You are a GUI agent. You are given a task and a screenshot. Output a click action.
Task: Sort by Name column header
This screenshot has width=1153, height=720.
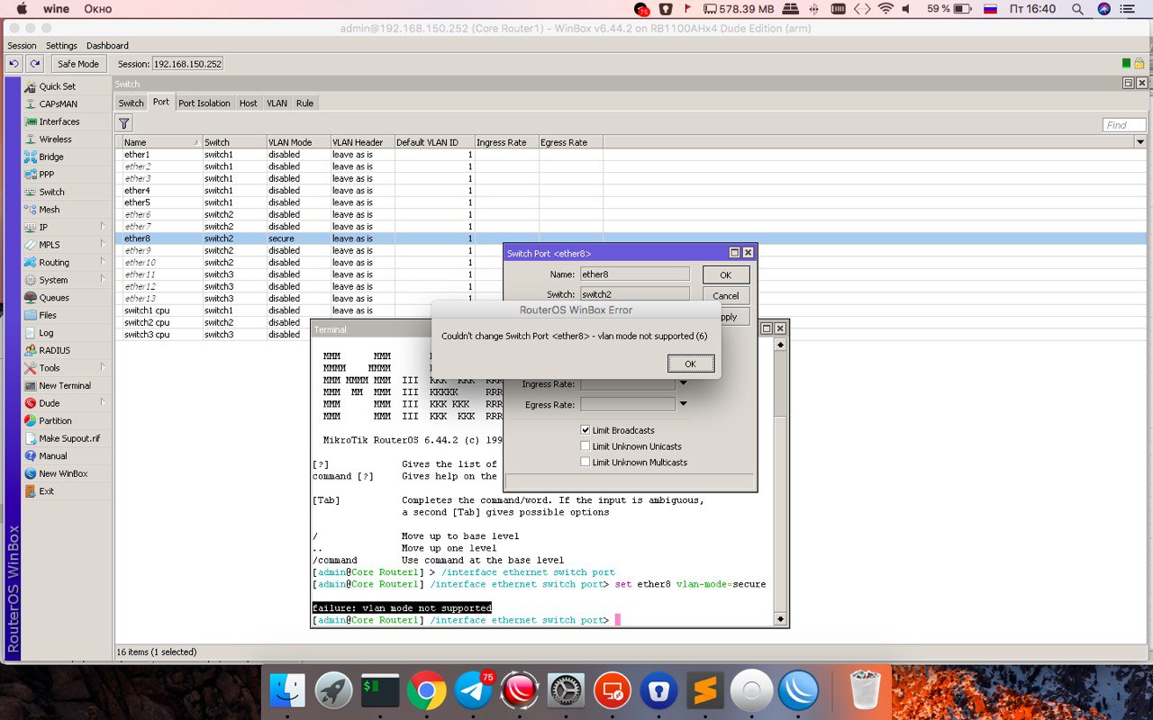pyautogui.click(x=162, y=142)
